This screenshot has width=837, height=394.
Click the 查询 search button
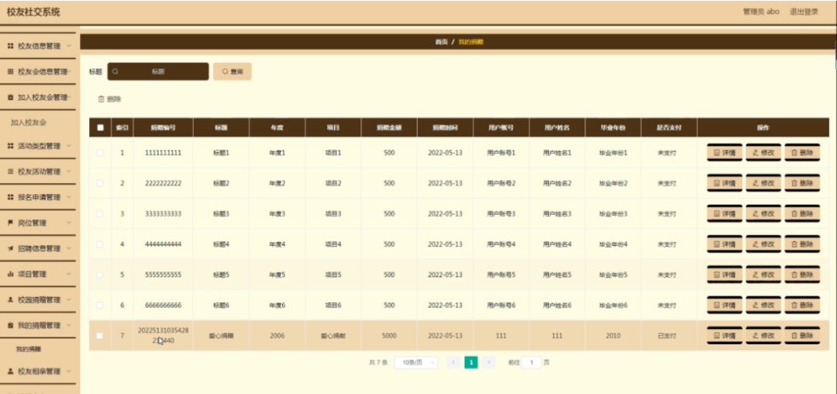pyautogui.click(x=232, y=71)
